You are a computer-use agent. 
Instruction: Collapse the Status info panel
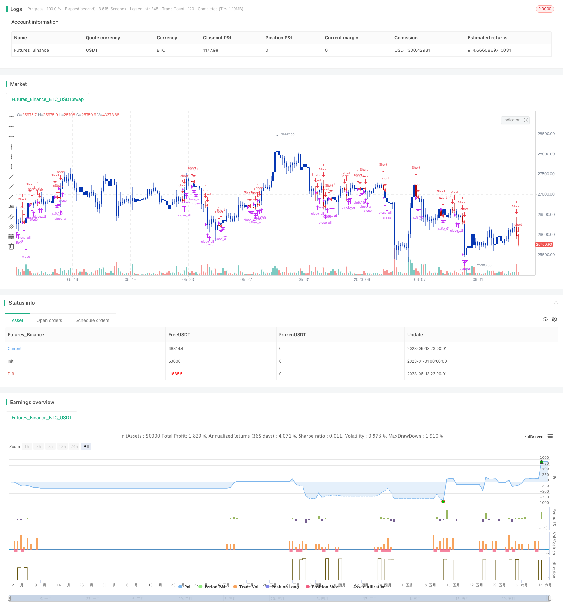coord(556,302)
